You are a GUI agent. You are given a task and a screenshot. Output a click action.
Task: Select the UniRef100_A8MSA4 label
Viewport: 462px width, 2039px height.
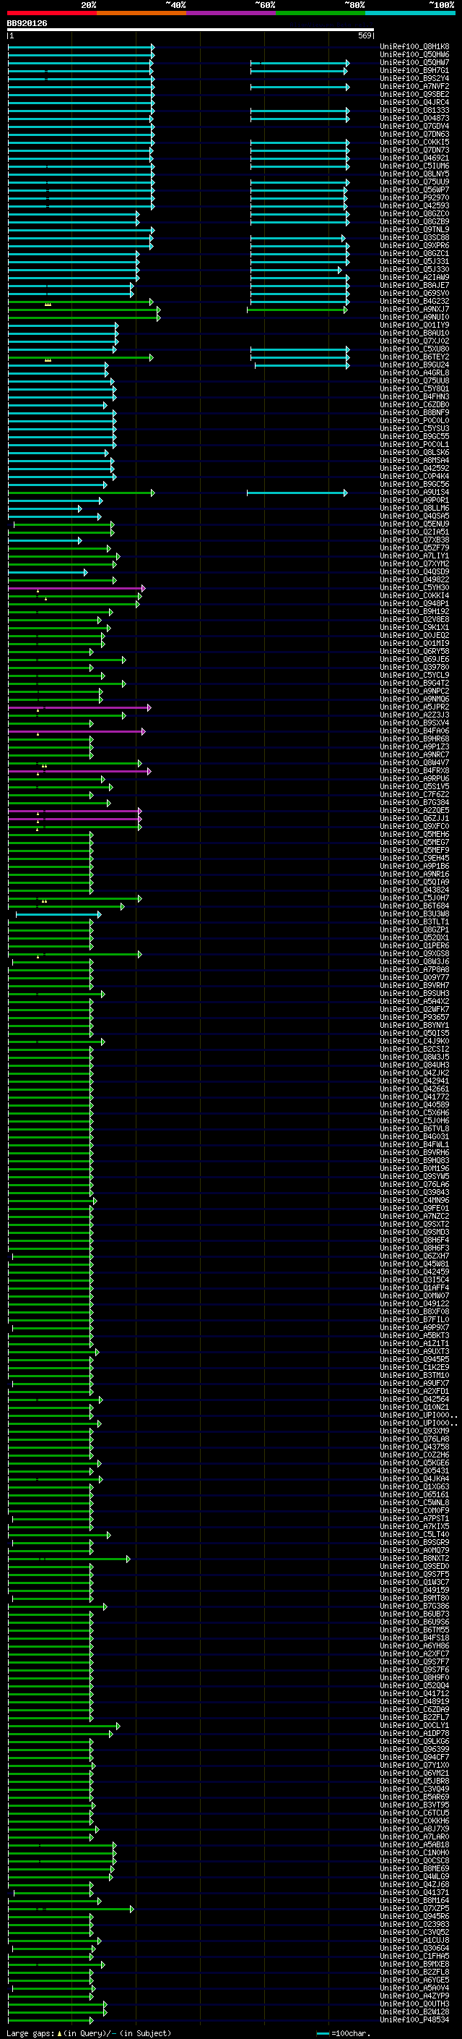click(x=414, y=461)
